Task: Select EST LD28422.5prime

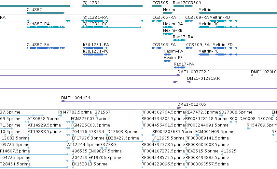Action: pos(124,141)
